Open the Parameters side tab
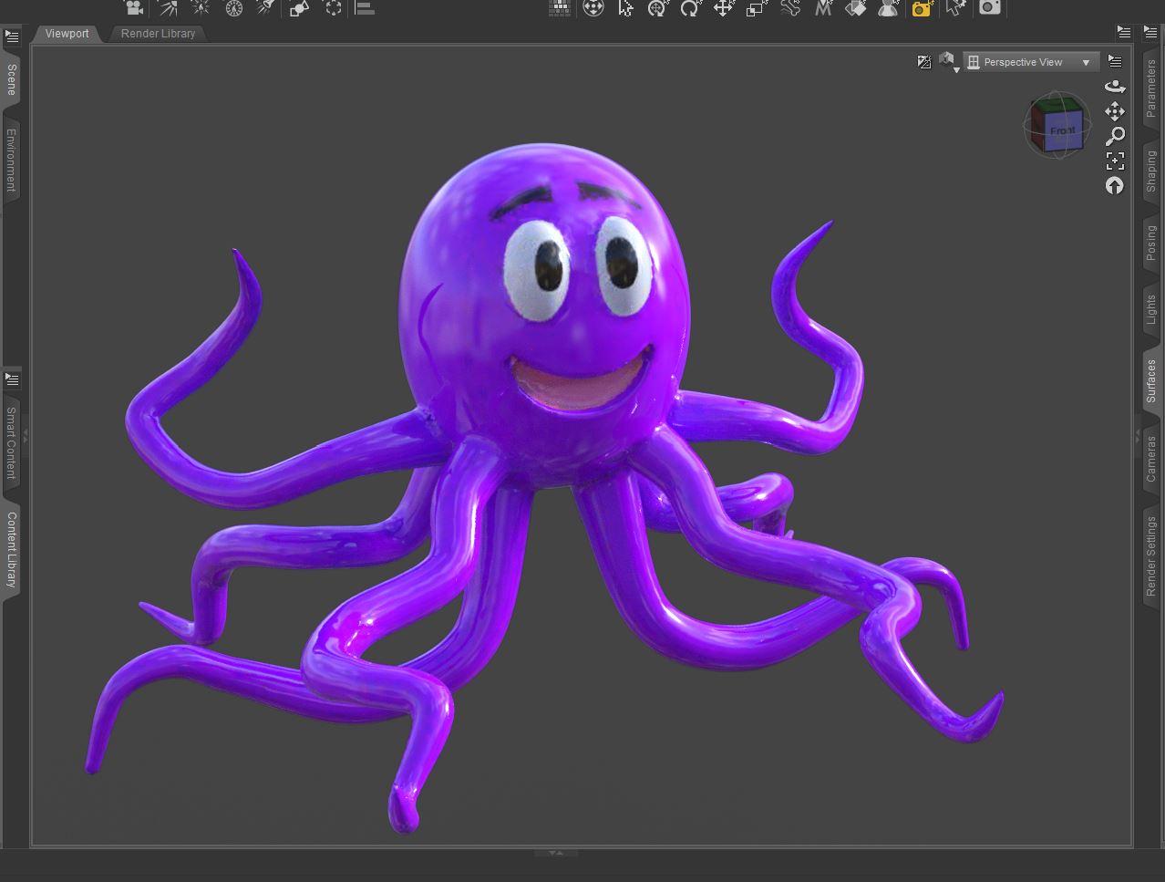Viewport: 1165px width, 882px height. 1151,88
